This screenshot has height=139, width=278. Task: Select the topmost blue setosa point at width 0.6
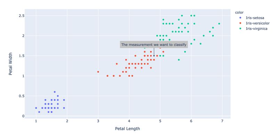tap(55, 92)
